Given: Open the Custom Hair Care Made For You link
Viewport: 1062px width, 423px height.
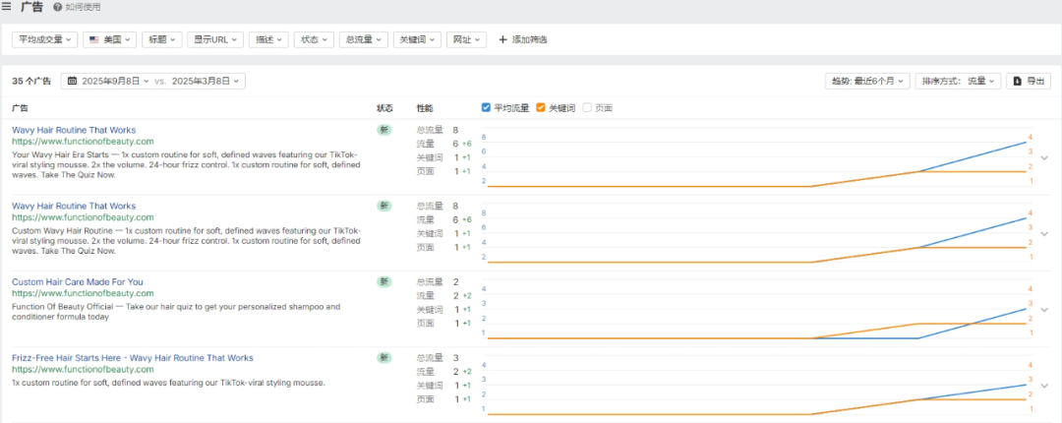Looking at the screenshot, I should (77, 281).
